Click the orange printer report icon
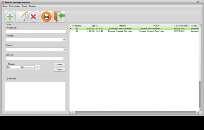204x130 pixels. click(x=46, y=17)
